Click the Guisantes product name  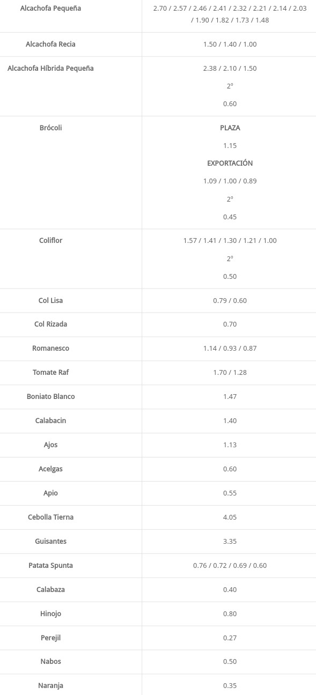50,541
